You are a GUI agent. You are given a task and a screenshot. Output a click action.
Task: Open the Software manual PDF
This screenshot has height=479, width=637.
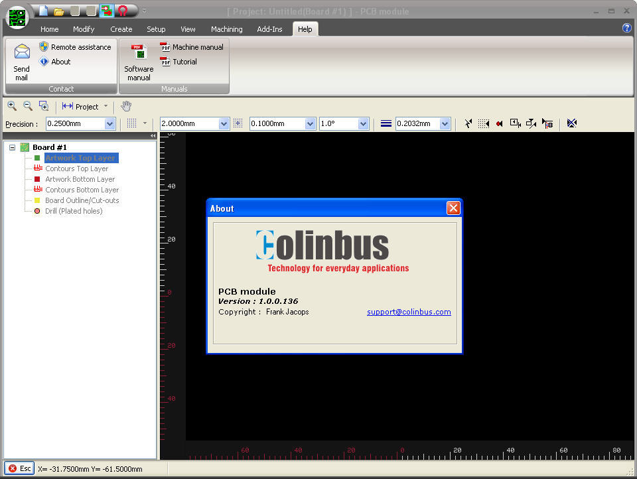[138, 60]
